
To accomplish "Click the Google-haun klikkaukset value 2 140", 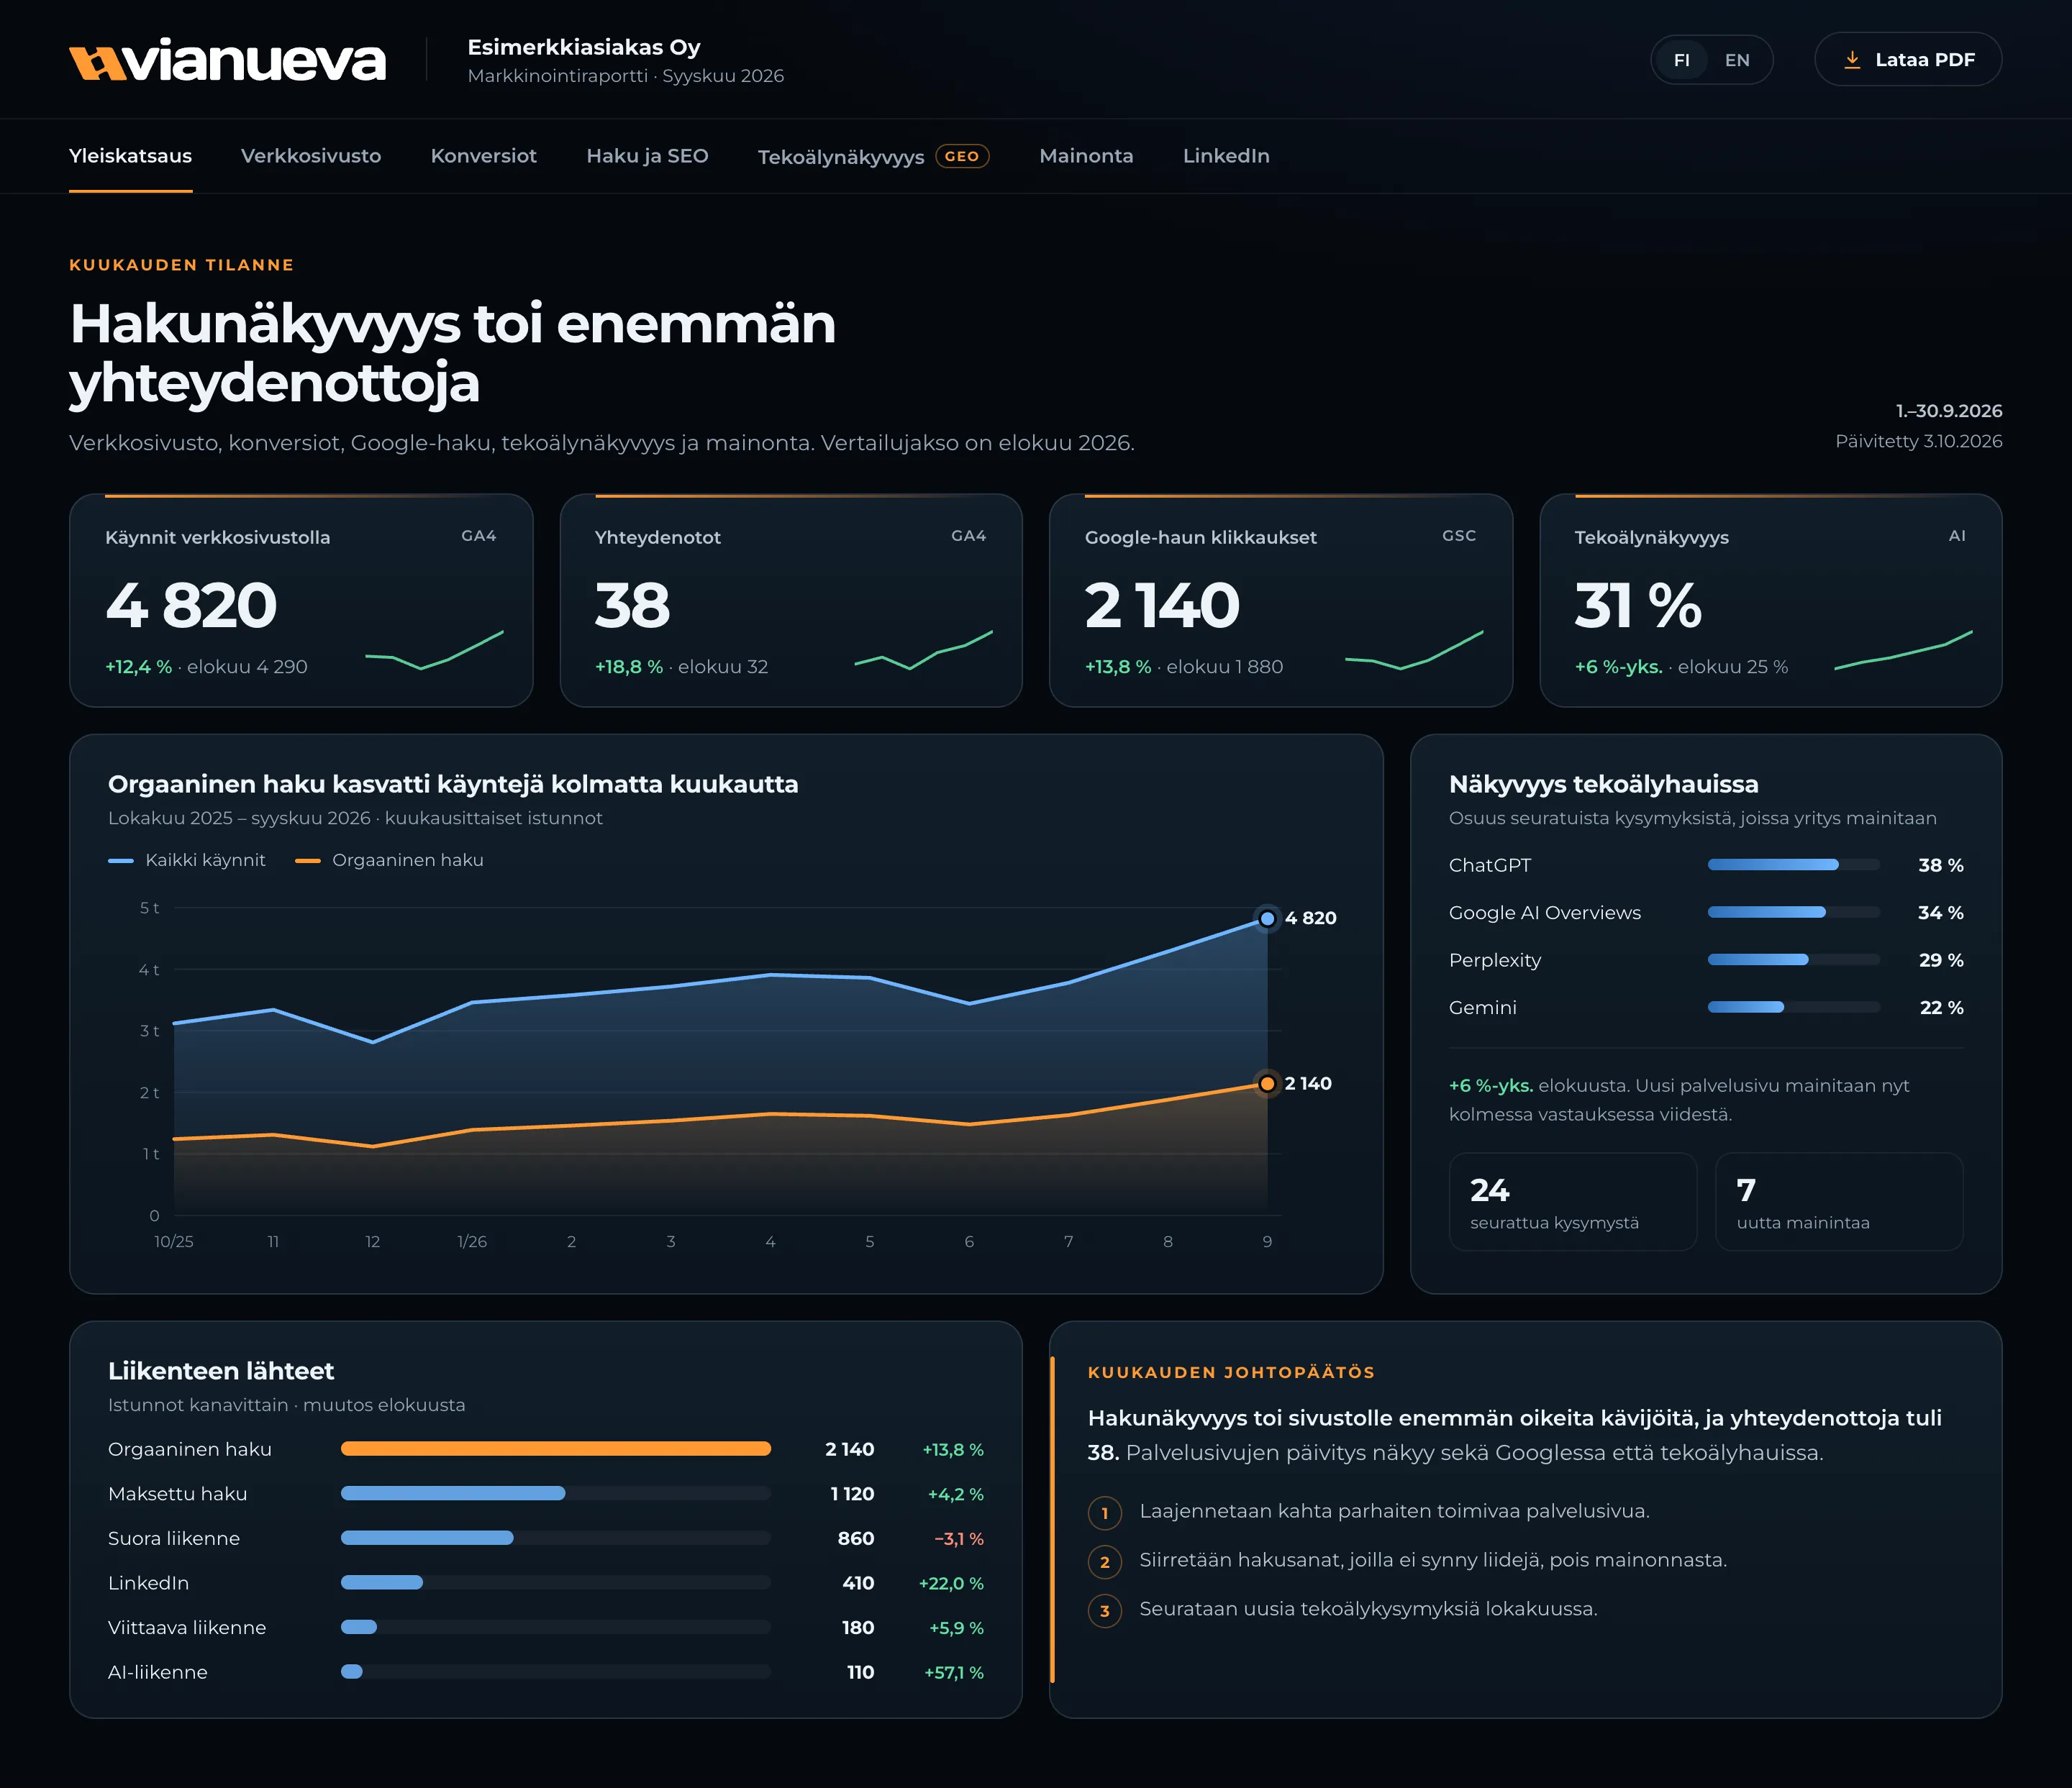I will click(1162, 606).
